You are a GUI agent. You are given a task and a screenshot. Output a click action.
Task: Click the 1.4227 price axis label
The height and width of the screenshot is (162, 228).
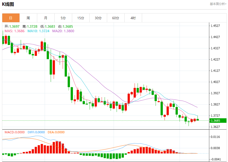coord(215,59)
